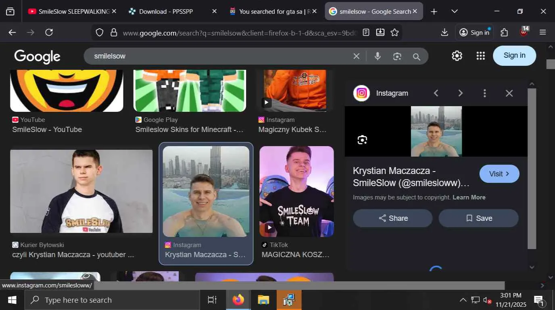The height and width of the screenshot is (310, 555).
Task: Submit search with the magnifier icon
Action: click(417, 57)
